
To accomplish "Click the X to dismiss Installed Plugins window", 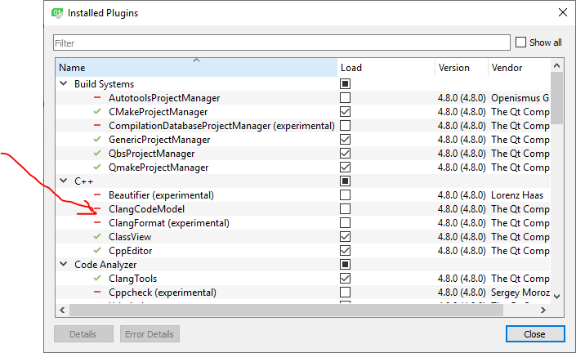I will coord(562,12).
